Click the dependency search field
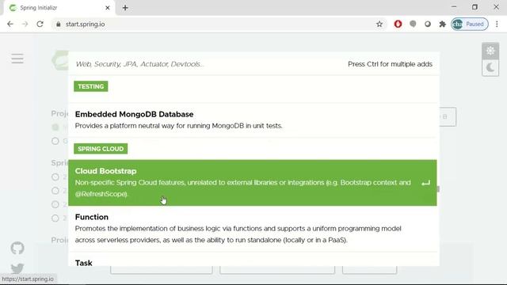This screenshot has width=507, height=285. tap(207, 64)
